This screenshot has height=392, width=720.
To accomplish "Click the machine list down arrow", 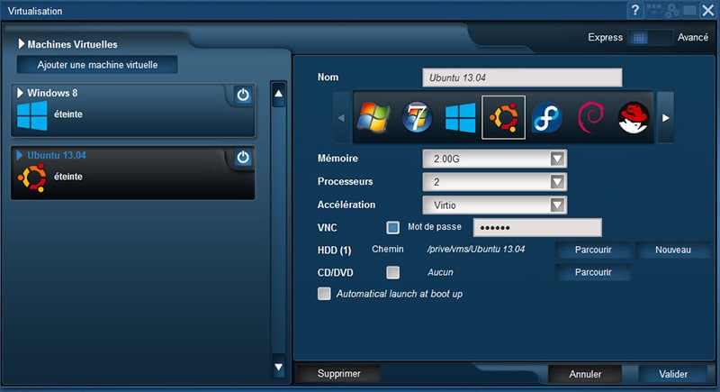I will pyautogui.click(x=278, y=367).
